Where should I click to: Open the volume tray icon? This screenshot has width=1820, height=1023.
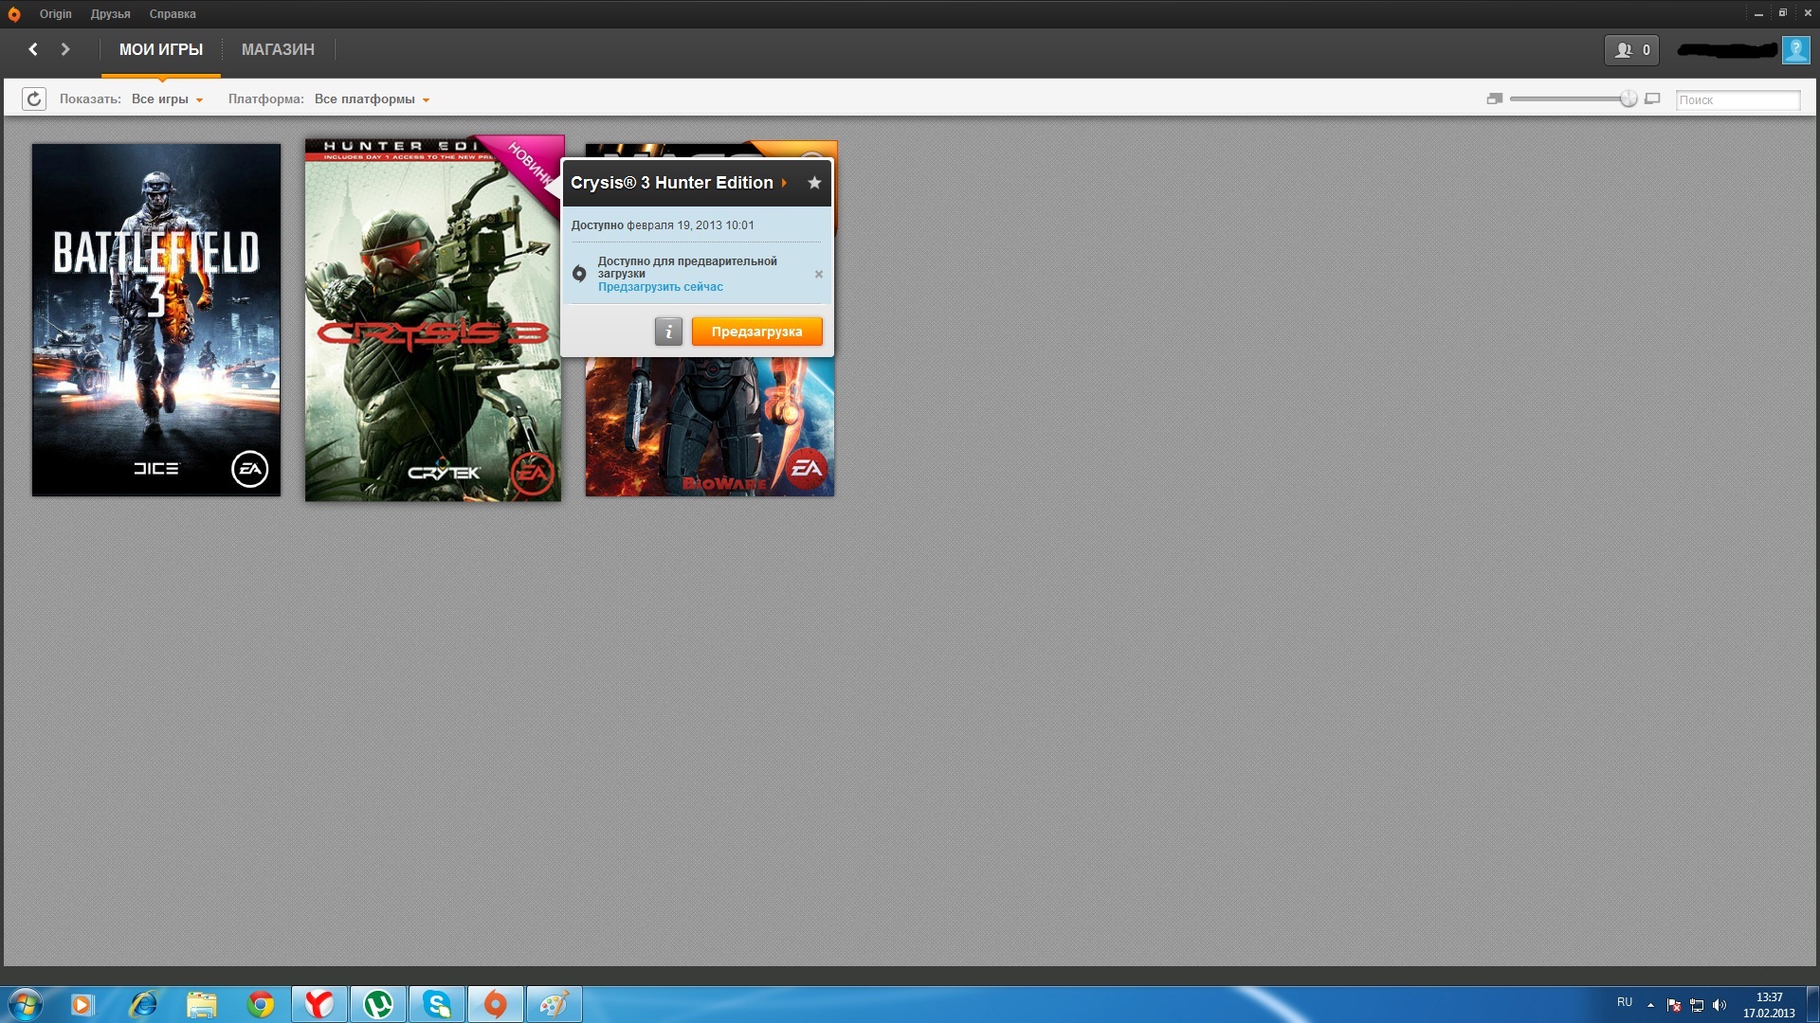[1720, 1005]
